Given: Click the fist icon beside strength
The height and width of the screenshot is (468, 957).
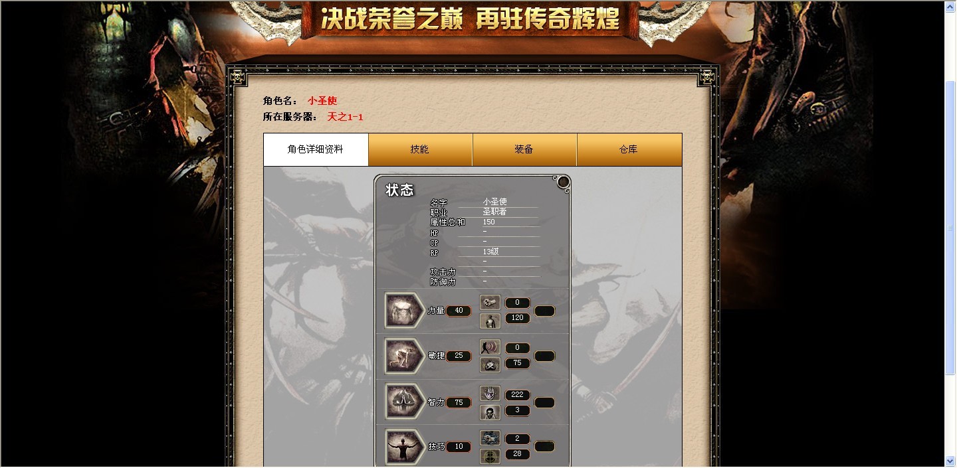Looking at the screenshot, I should click(x=490, y=303).
